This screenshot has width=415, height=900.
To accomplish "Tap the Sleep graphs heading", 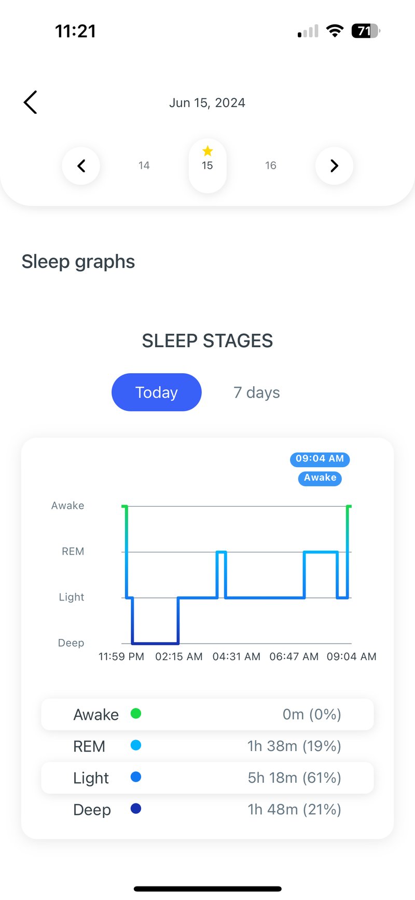I will pos(78,262).
